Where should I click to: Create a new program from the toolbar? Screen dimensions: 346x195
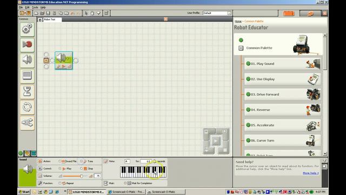[36, 13]
